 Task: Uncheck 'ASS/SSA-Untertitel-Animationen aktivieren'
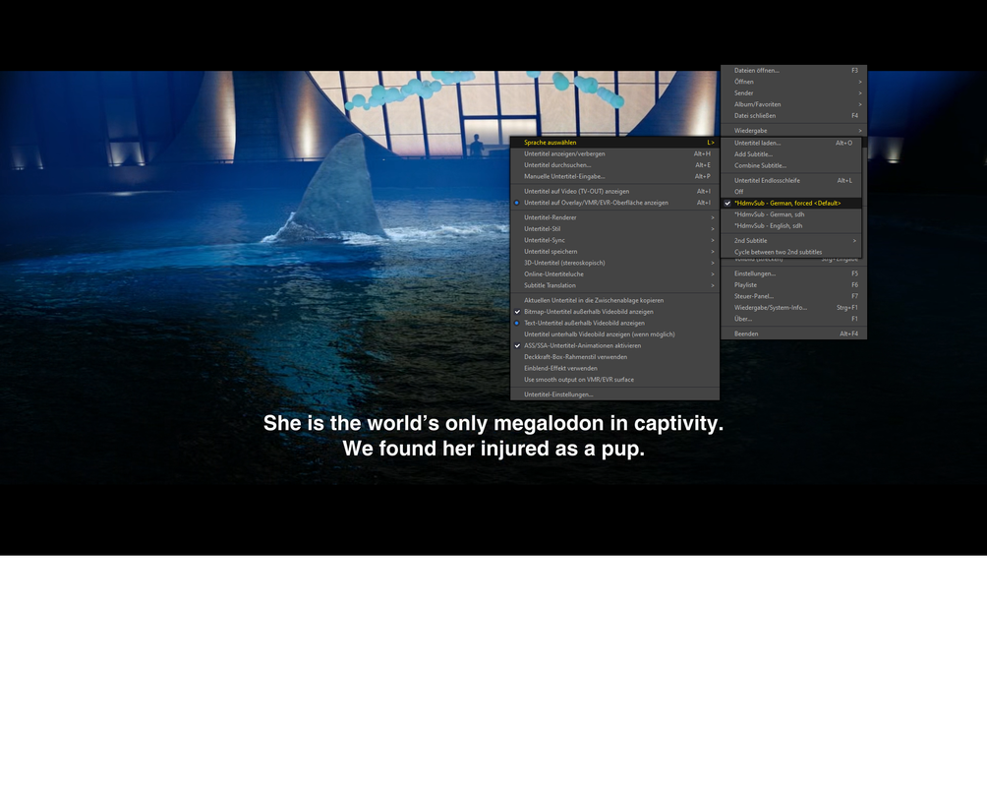(614, 346)
